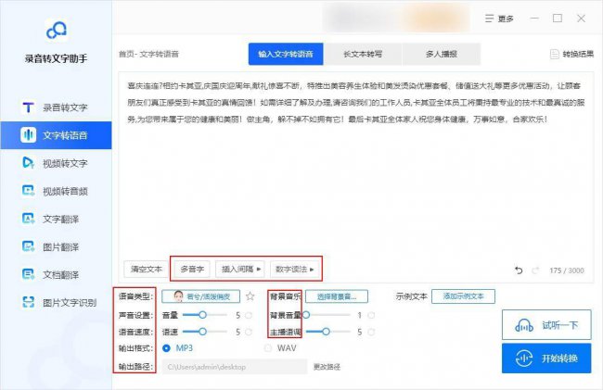Click the favorite star beside voice type
This screenshot has width=603, height=390.
coord(250,296)
